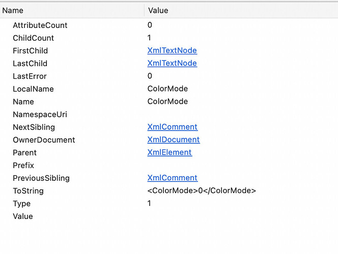Select the Type property row
Image resolution: width=338 pixels, height=254 pixels.
click(169, 204)
